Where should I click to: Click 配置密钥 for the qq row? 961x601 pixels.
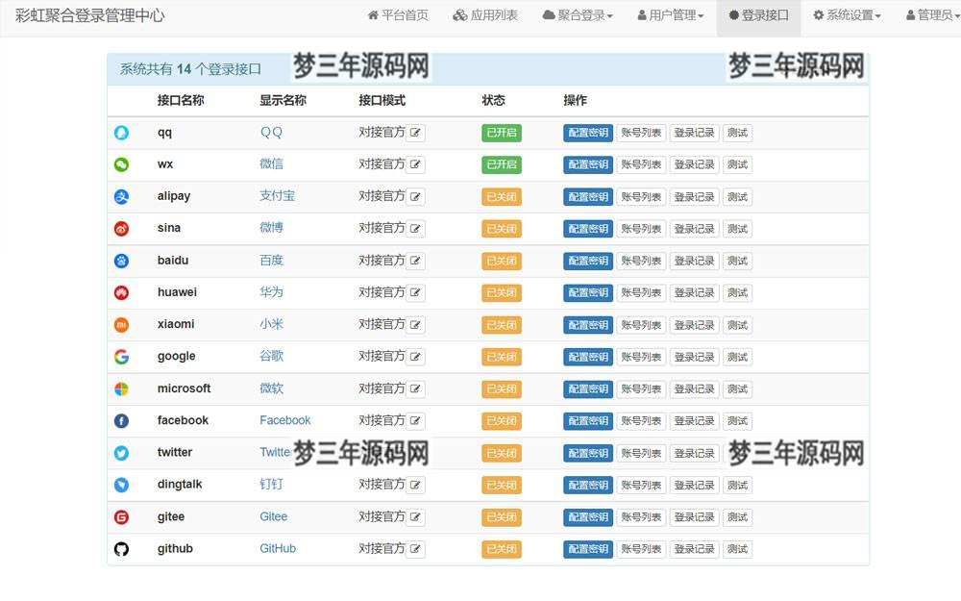(x=588, y=133)
